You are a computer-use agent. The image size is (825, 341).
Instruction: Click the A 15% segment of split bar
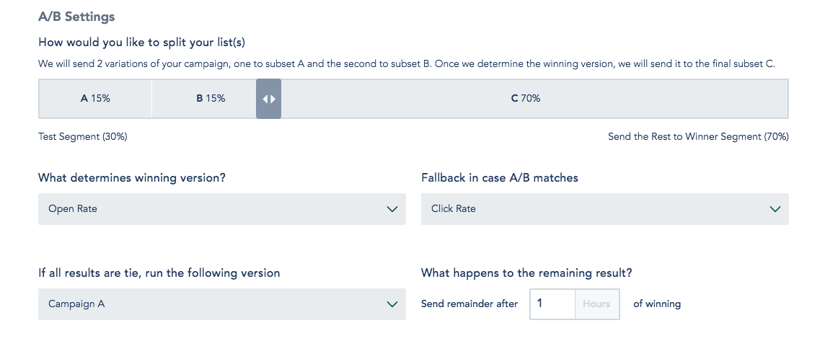tap(95, 99)
